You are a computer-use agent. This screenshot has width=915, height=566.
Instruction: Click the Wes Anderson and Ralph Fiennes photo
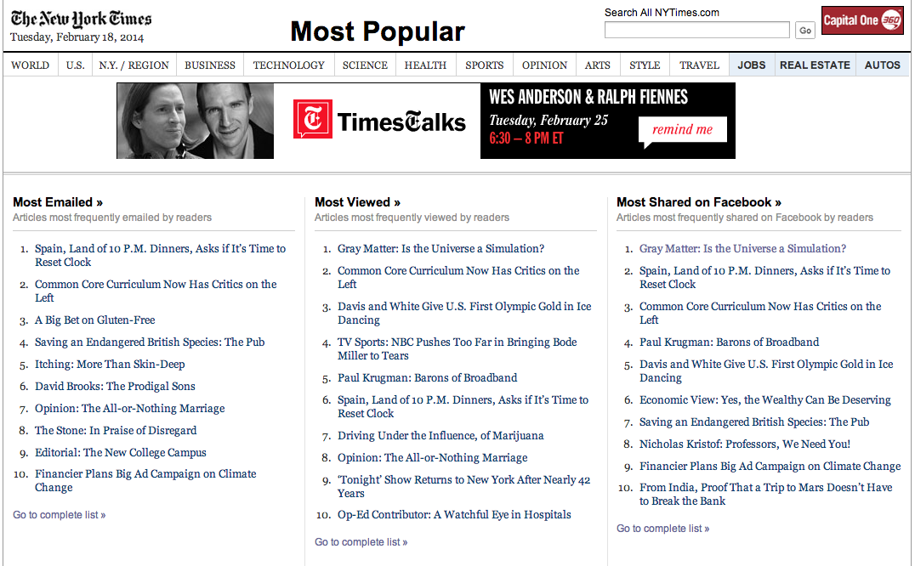coord(195,121)
